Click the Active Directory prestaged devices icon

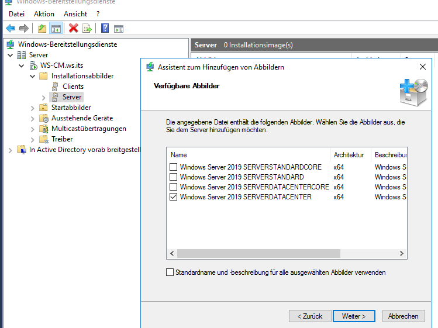coord(22,150)
